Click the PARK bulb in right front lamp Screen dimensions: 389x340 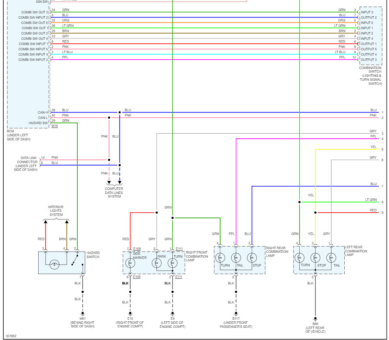click(156, 263)
